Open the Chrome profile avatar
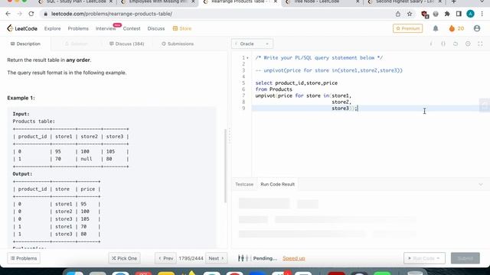This screenshot has height=275, width=490. click(x=470, y=14)
